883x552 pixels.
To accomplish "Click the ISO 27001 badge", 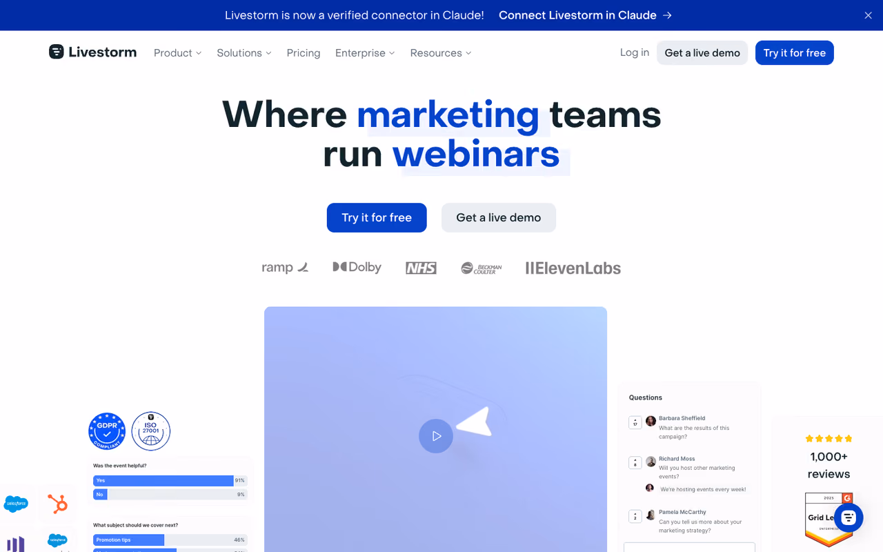I will (x=151, y=431).
